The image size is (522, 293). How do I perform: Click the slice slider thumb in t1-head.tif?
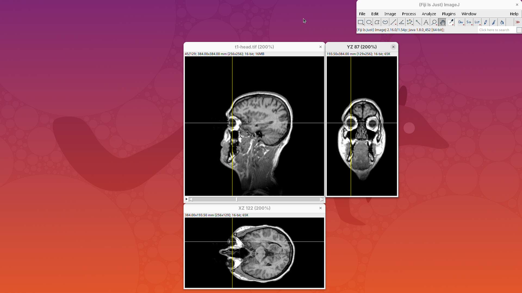(x=237, y=200)
